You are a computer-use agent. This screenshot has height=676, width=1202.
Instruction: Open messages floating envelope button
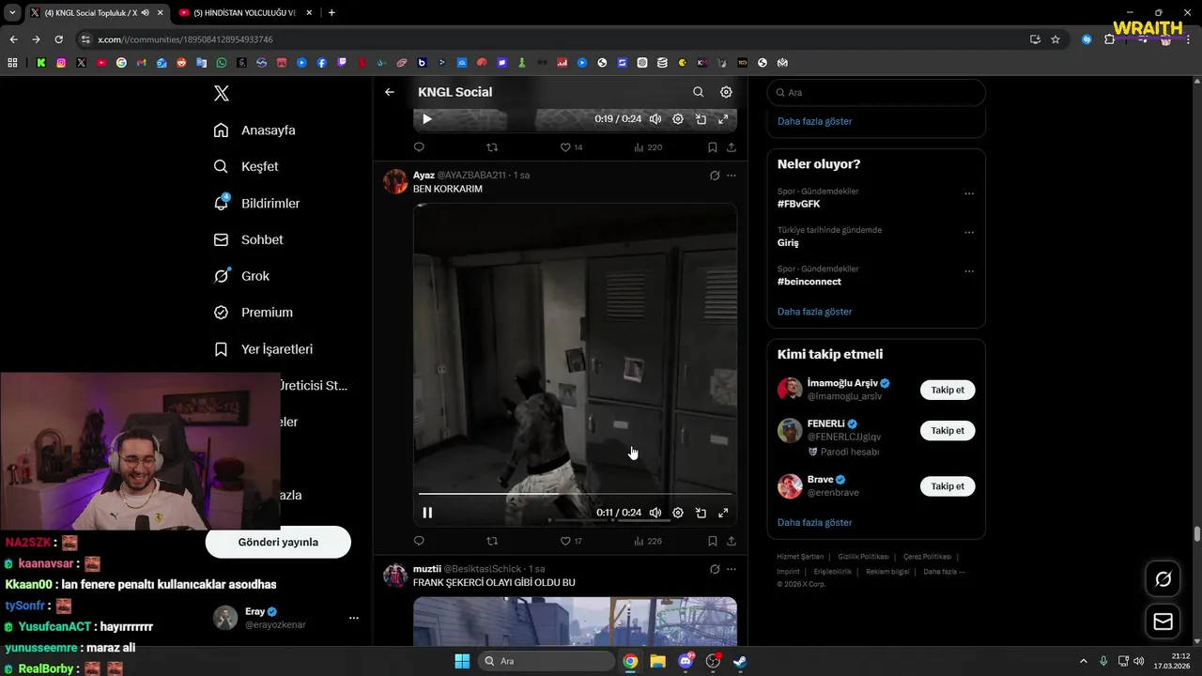click(x=1163, y=622)
